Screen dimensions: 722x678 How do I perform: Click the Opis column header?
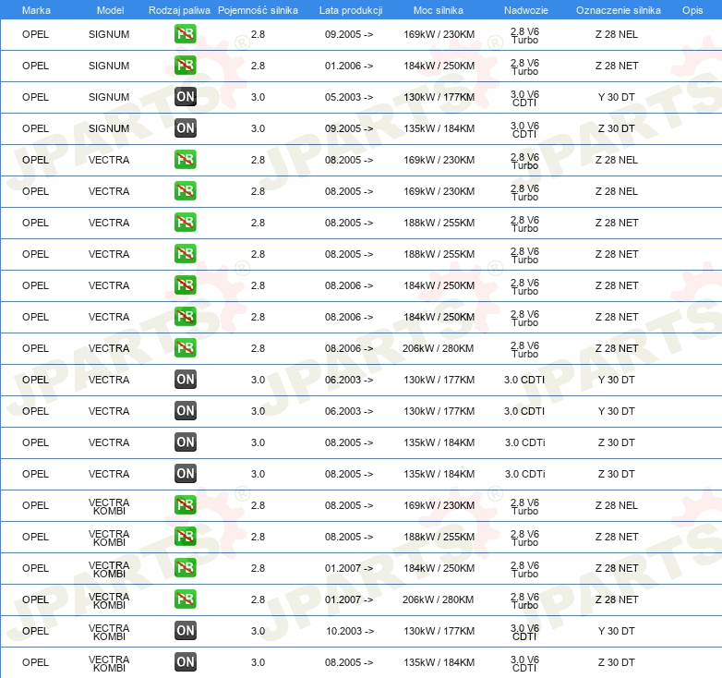point(692,10)
